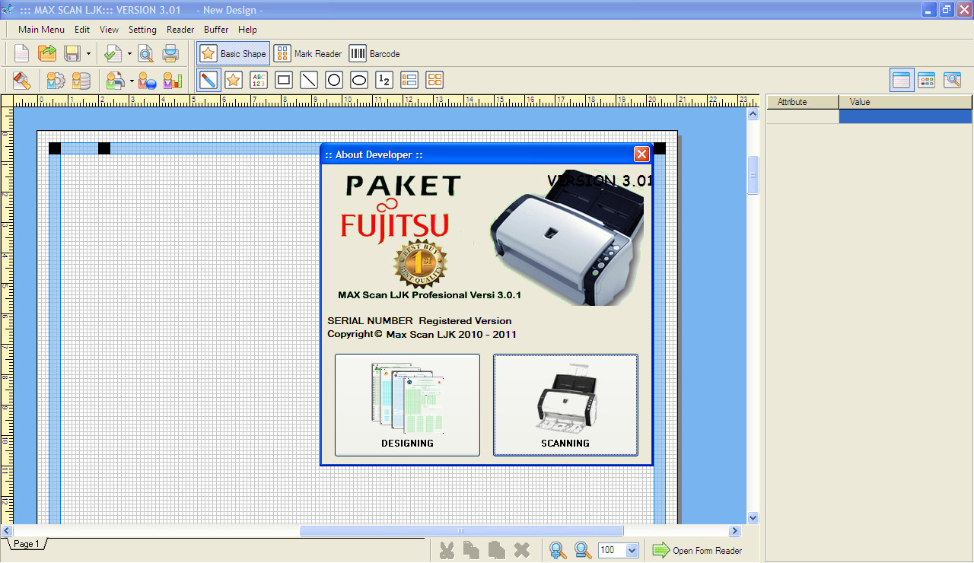Print the design with the printer icon
The height and width of the screenshot is (563, 974).
tap(170, 53)
